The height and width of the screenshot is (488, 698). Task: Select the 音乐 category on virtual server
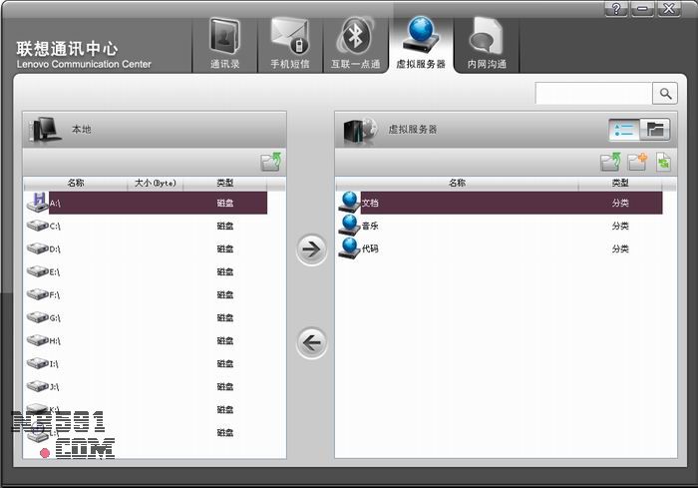(x=370, y=226)
